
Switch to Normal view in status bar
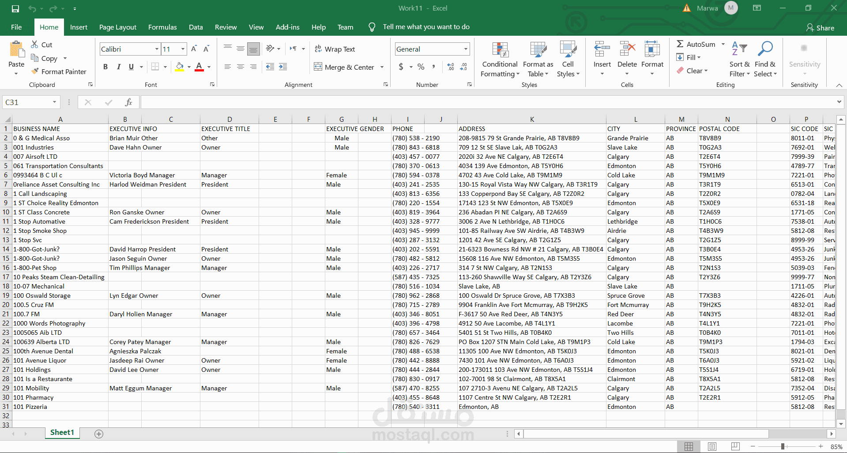(689, 446)
